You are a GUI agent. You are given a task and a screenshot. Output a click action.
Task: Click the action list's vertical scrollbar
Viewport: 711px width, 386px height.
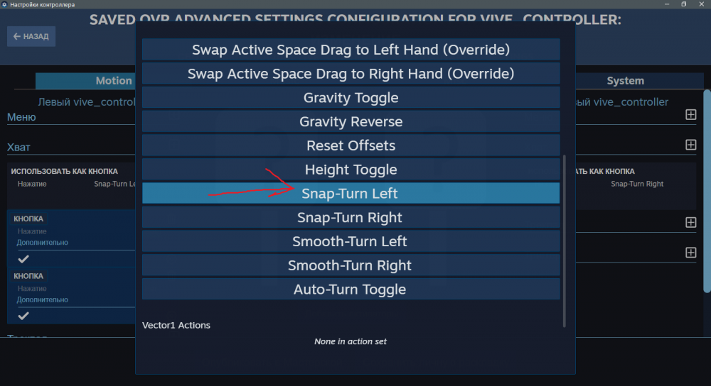(565, 241)
